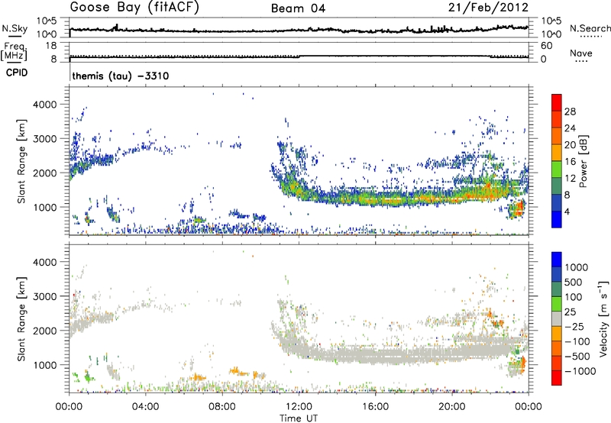Click the '18' tick on the frequency axis
Screen dimensions: 611x423
point(51,46)
